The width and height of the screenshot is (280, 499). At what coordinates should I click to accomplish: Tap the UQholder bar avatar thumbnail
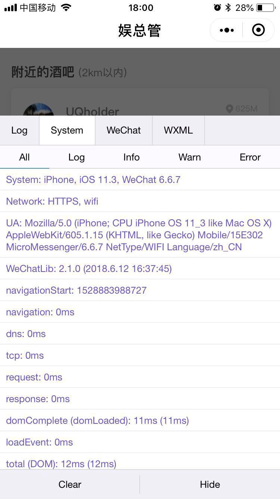pyautogui.click(x=38, y=110)
